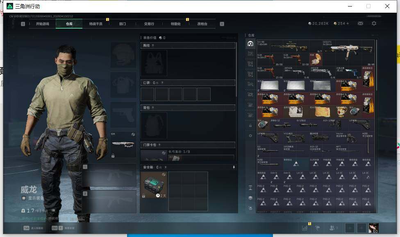This screenshot has width=400, height=237.
Task: Click the previous-tab key icon left of 开始游戏
Action: coord(23,24)
